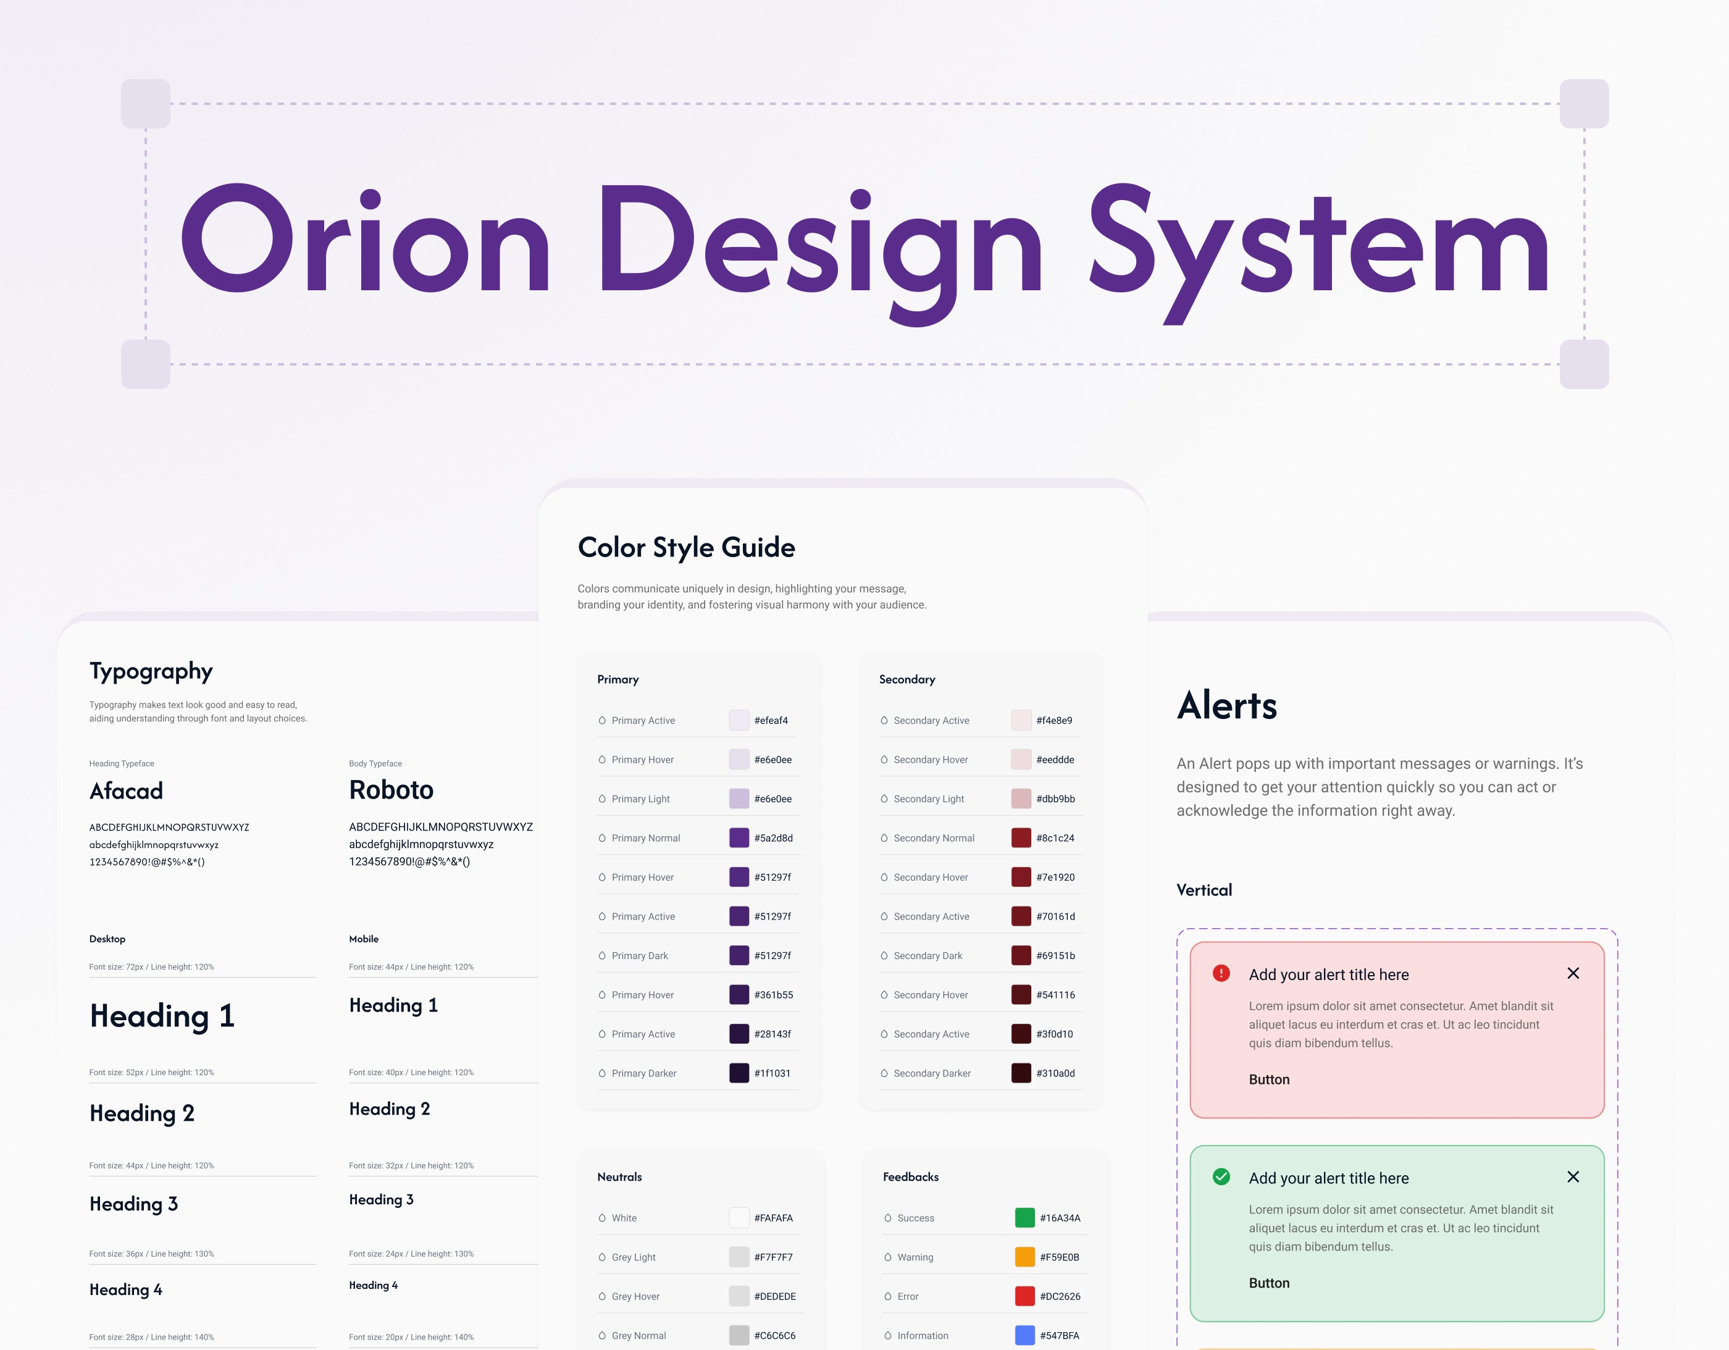Close the green success alert
Viewport: 1729px width, 1350px height.
click(1572, 1176)
